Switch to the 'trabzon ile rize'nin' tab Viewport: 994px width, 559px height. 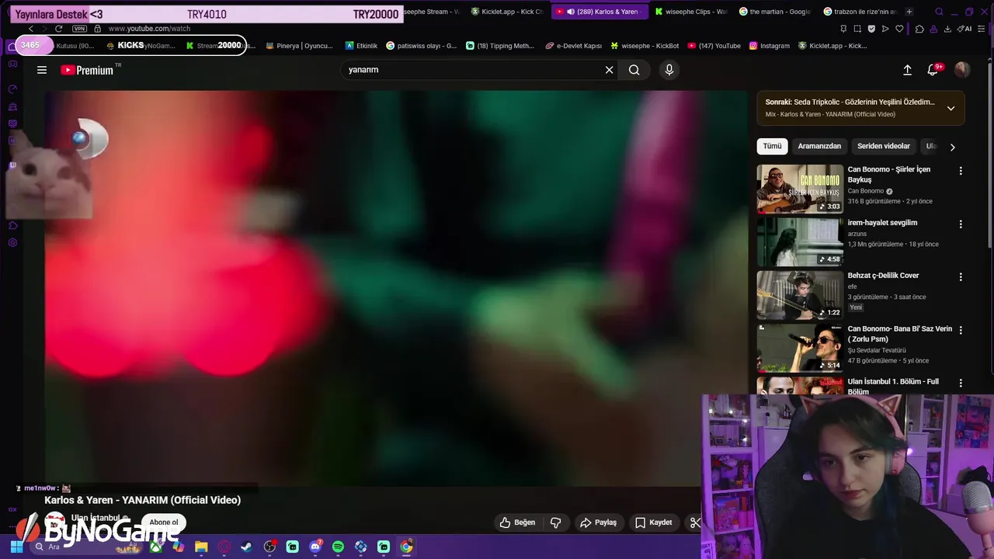click(859, 12)
